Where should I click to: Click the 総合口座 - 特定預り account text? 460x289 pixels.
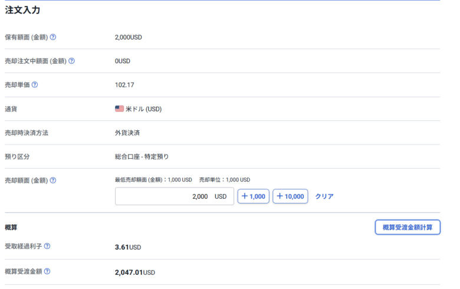pyautogui.click(x=142, y=157)
